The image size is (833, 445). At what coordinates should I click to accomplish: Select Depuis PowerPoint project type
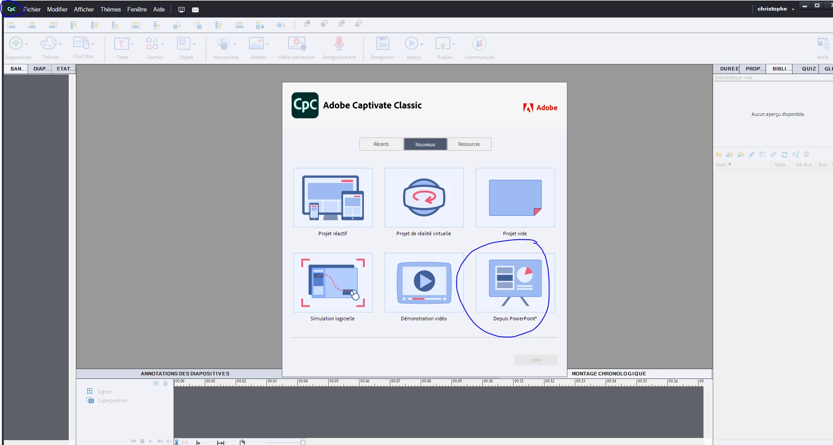tap(515, 282)
